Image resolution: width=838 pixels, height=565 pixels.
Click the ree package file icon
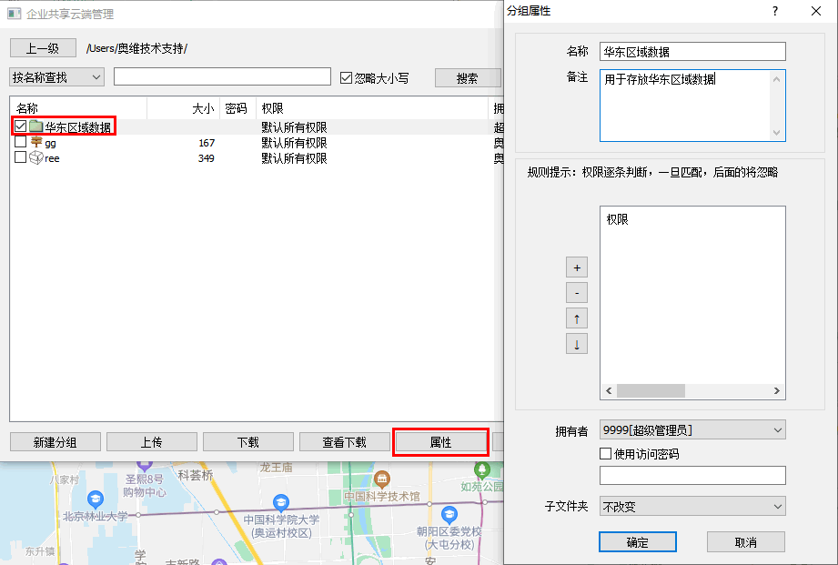click(35, 158)
